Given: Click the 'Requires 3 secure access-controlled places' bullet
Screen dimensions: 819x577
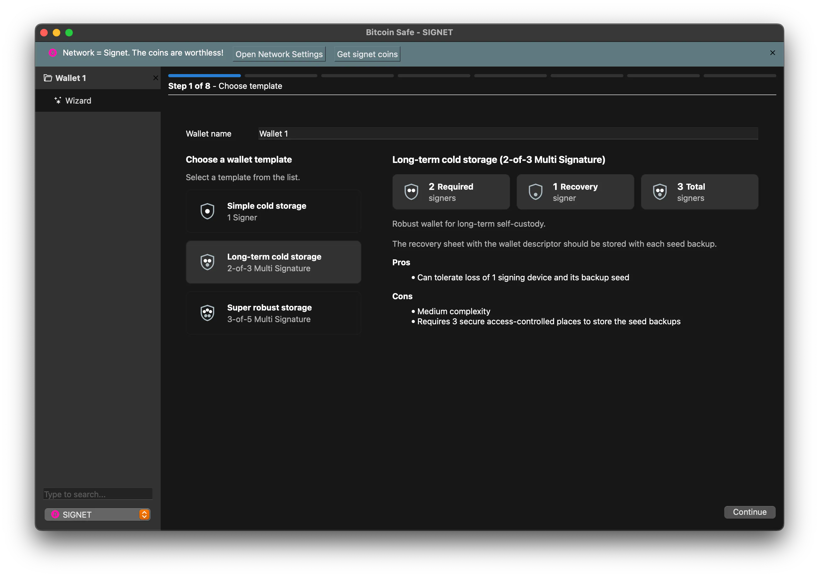Looking at the screenshot, I should (x=549, y=321).
